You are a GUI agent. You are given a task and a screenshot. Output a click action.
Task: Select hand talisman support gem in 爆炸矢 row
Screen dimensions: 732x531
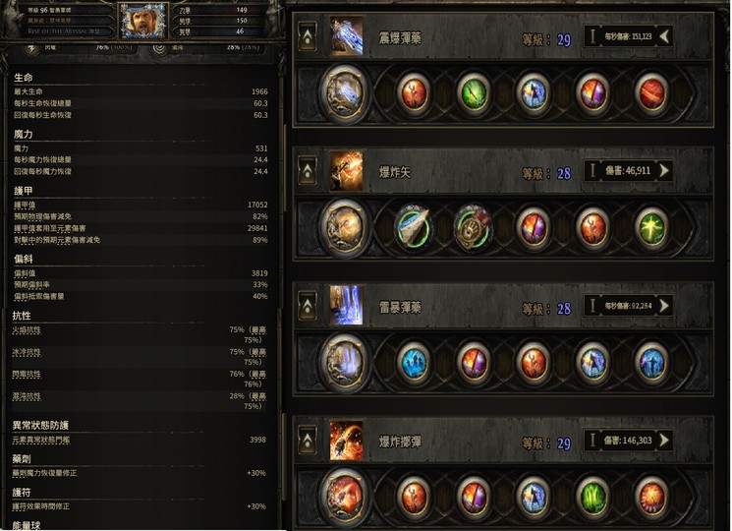(473, 227)
